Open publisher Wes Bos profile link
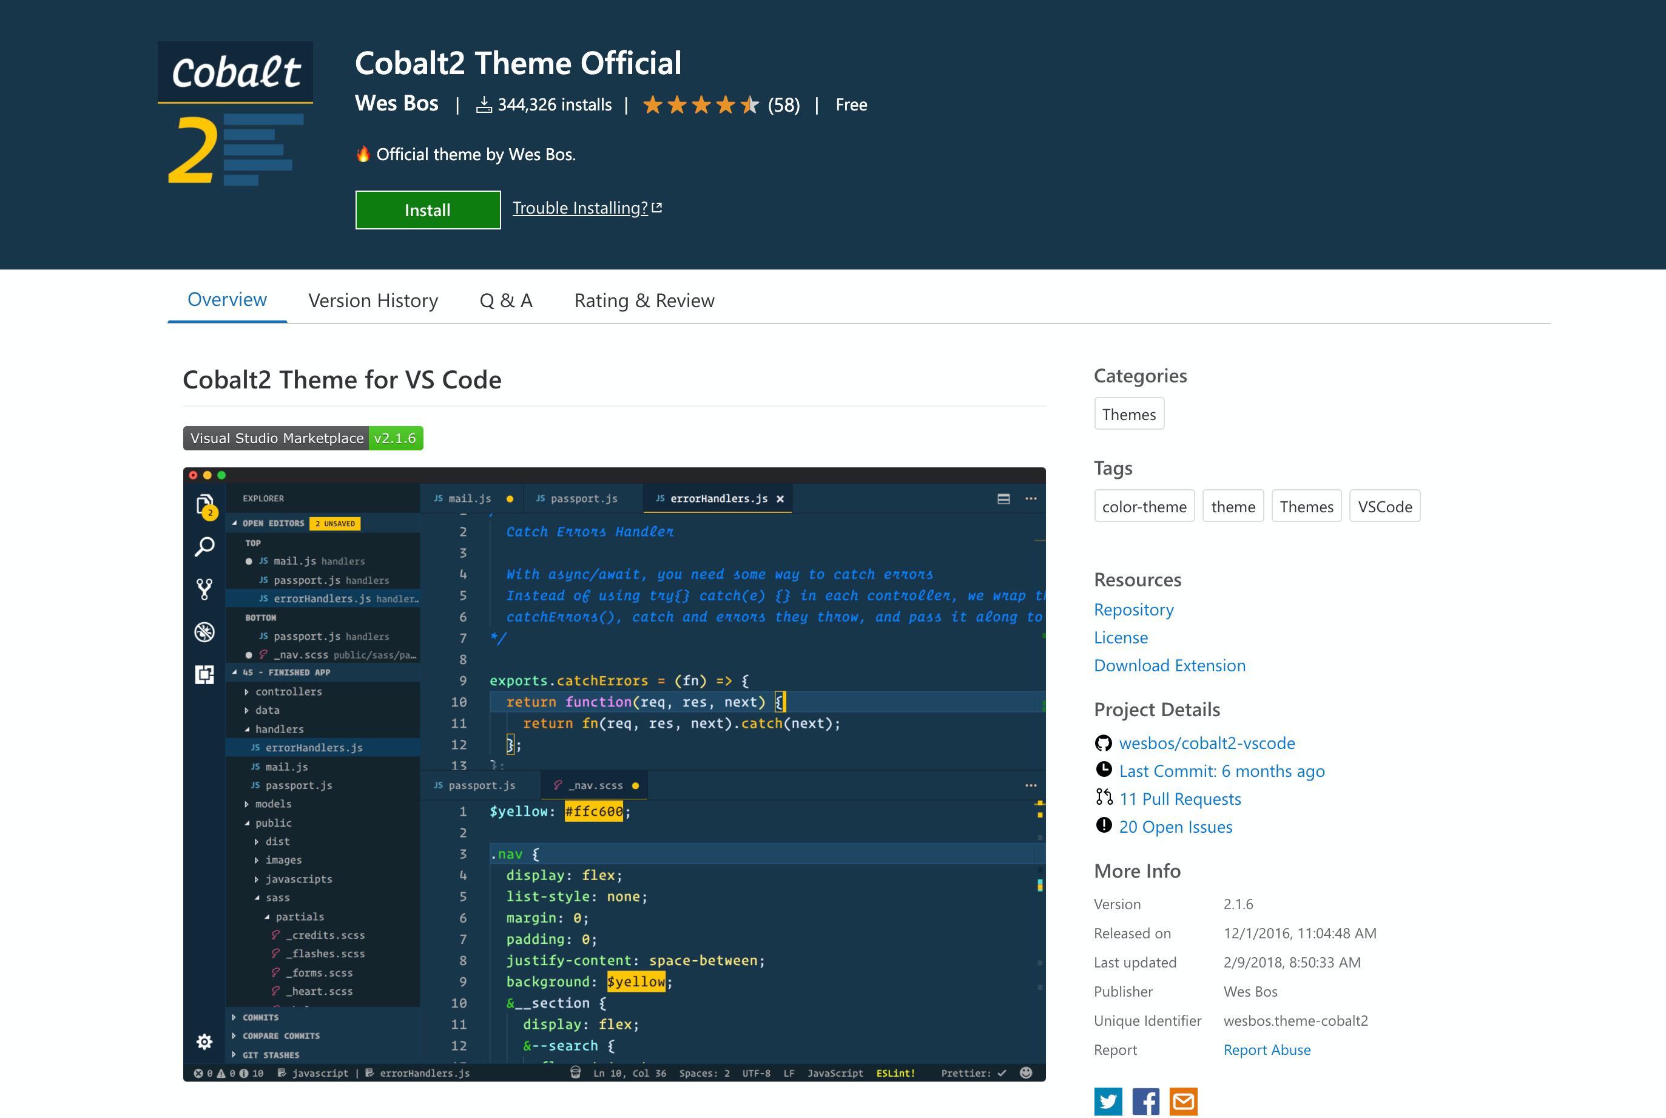This screenshot has width=1666, height=1118. point(397,103)
